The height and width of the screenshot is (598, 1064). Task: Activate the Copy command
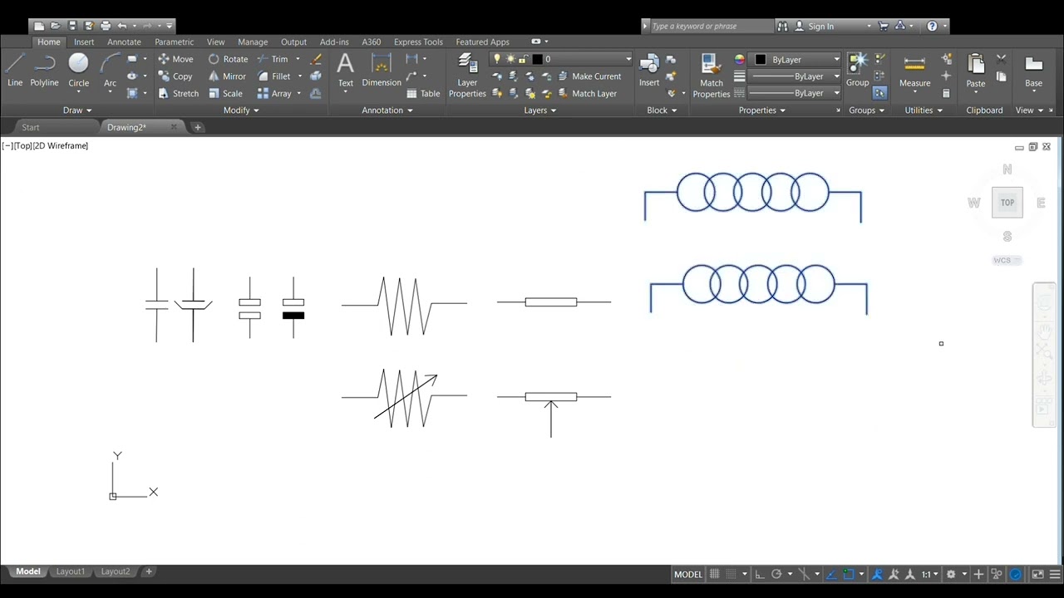pyautogui.click(x=175, y=76)
